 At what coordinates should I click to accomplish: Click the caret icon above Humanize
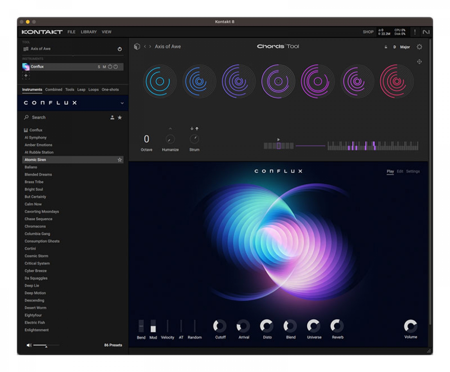pyautogui.click(x=170, y=128)
